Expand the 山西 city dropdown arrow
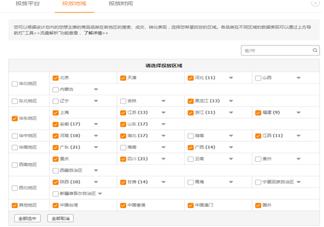Screen dimensions: 324x227 pyautogui.click(x=299, y=78)
